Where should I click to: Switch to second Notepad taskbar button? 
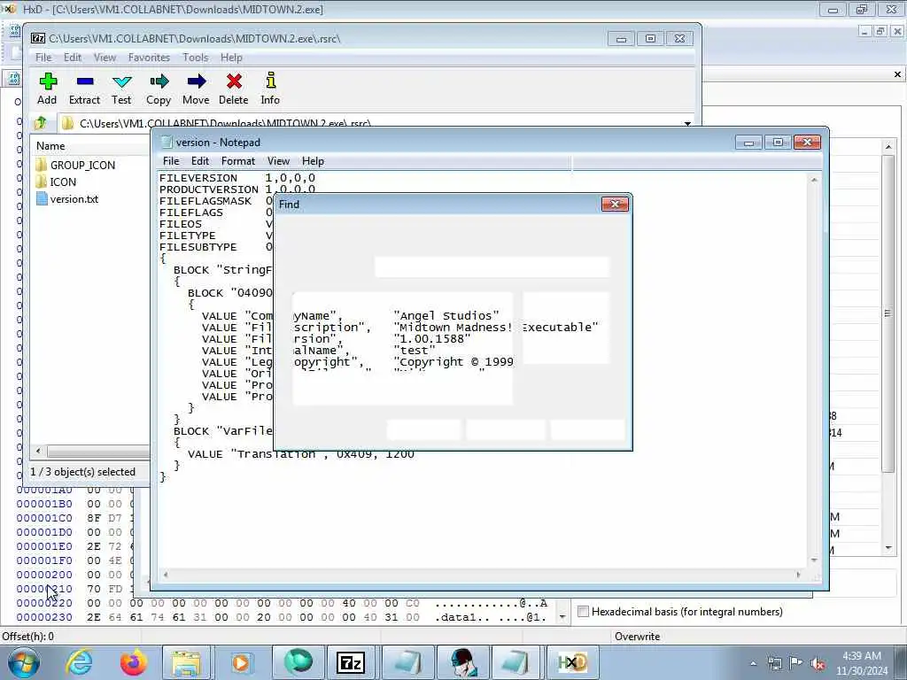coord(516,662)
